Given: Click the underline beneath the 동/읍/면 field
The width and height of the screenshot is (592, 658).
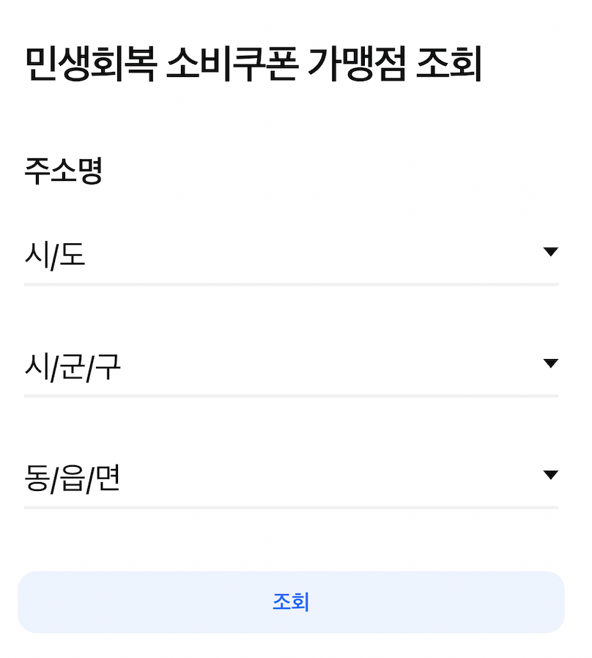Looking at the screenshot, I should click(x=291, y=507).
